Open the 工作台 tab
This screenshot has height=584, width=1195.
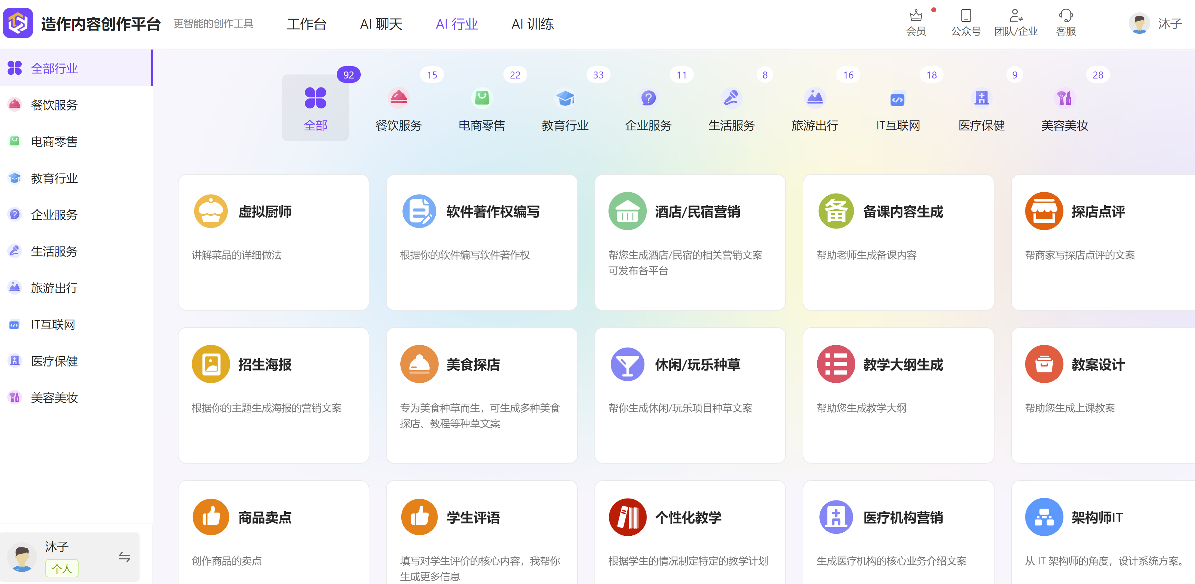tap(306, 24)
